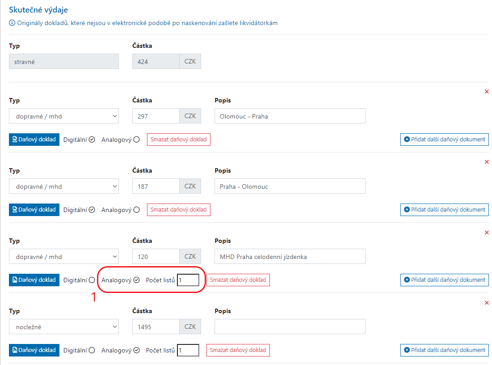This screenshot has height=365, width=492.
Task: Open Typ dropdown for Olomouc - Praha row
Action: pos(64,116)
